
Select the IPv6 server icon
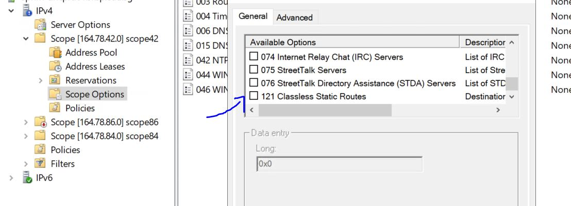coord(27,178)
